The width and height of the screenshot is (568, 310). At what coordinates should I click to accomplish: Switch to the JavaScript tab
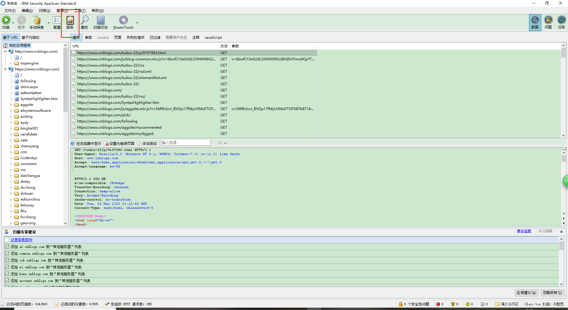pos(213,37)
